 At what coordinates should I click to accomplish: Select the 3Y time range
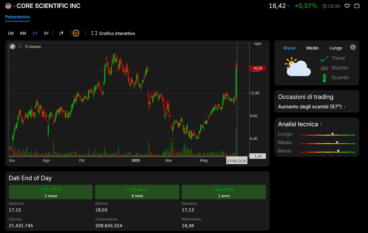46,33
